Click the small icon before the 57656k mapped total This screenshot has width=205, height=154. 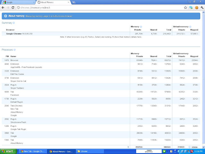189,147
